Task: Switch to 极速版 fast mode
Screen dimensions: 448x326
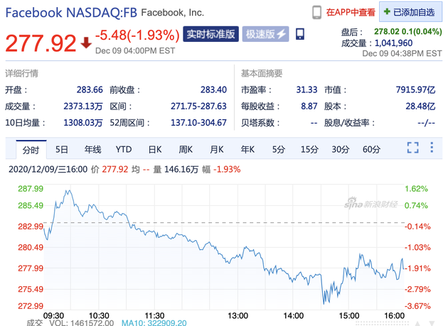Action: 265,34
